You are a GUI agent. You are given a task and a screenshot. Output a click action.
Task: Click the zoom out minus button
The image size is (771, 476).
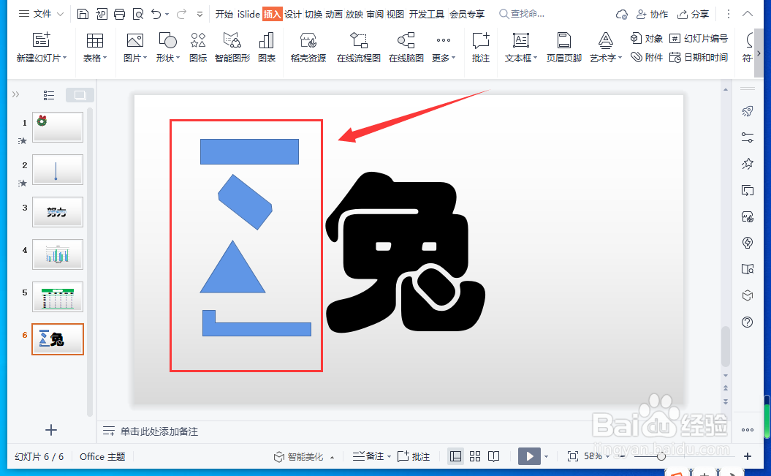pyautogui.click(x=623, y=456)
